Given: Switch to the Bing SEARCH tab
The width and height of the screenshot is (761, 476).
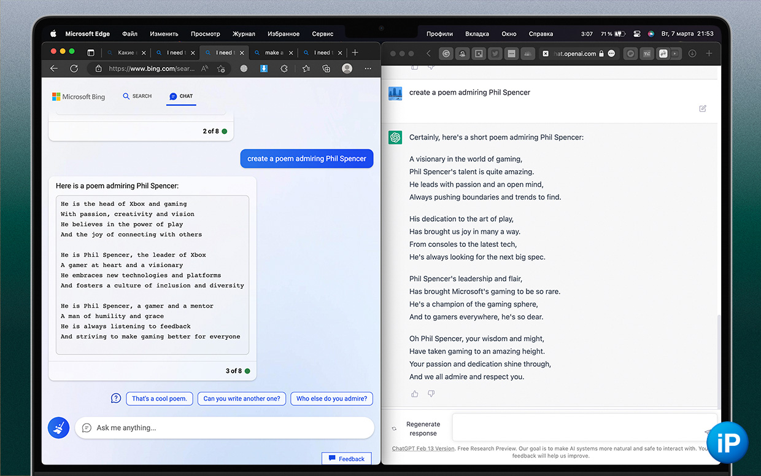Looking at the screenshot, I should click(x=137, y=96).
